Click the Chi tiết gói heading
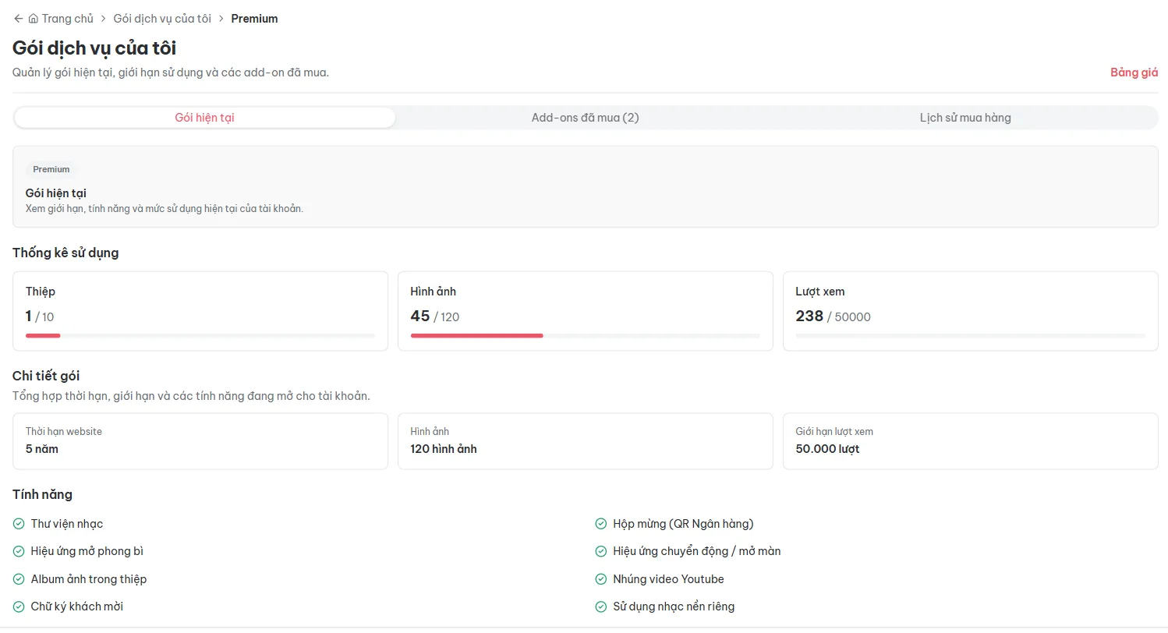Screen dimensions: 1168x633 (x=46, y=376)
